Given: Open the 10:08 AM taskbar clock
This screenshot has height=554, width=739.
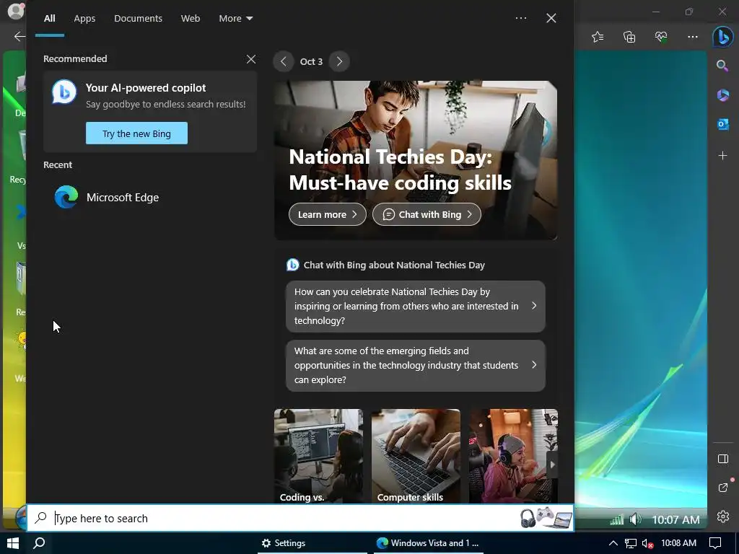Looking at the screenshot, I should 678,543.
